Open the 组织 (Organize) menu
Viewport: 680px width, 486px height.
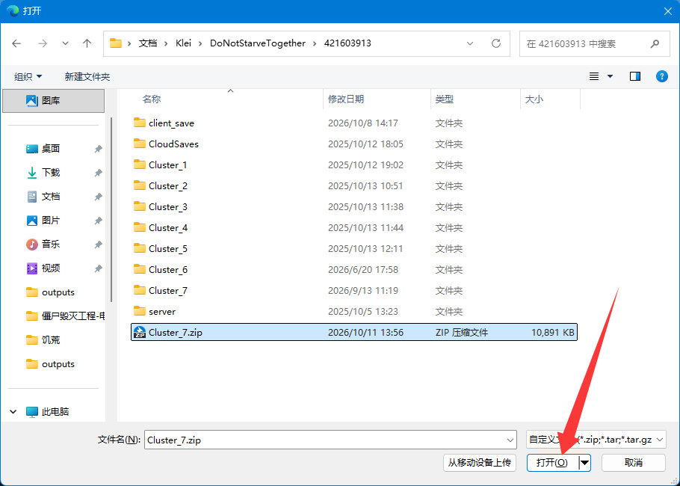28,77
